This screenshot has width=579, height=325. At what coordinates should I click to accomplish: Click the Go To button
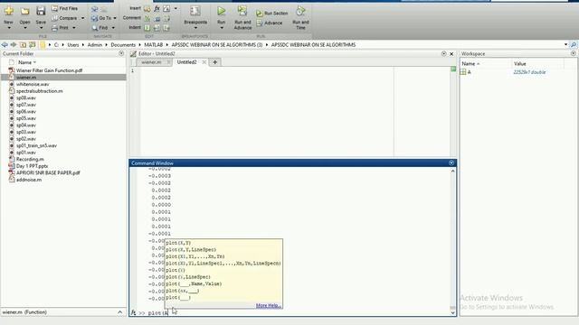(101, 18)
